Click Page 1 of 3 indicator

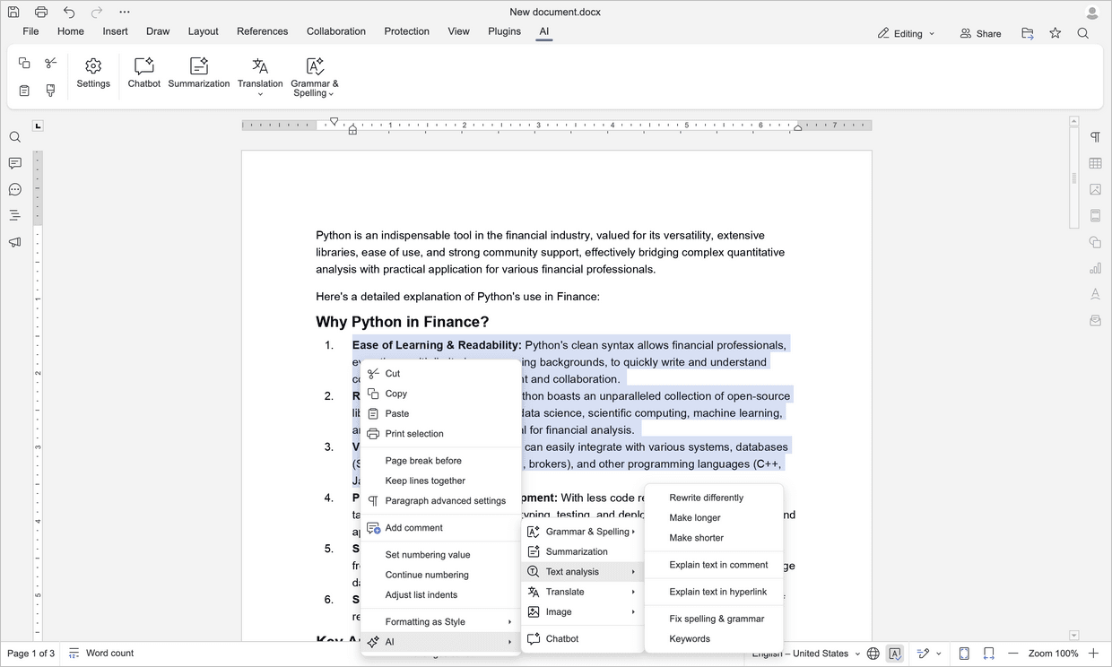(x=31, y=654)
